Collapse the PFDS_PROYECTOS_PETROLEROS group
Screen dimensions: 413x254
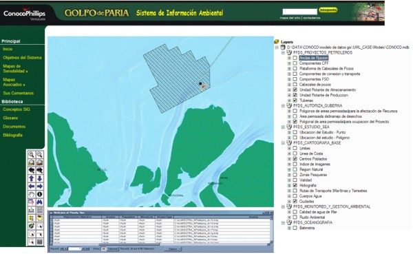pyautogui.click(x=283, y=53)
